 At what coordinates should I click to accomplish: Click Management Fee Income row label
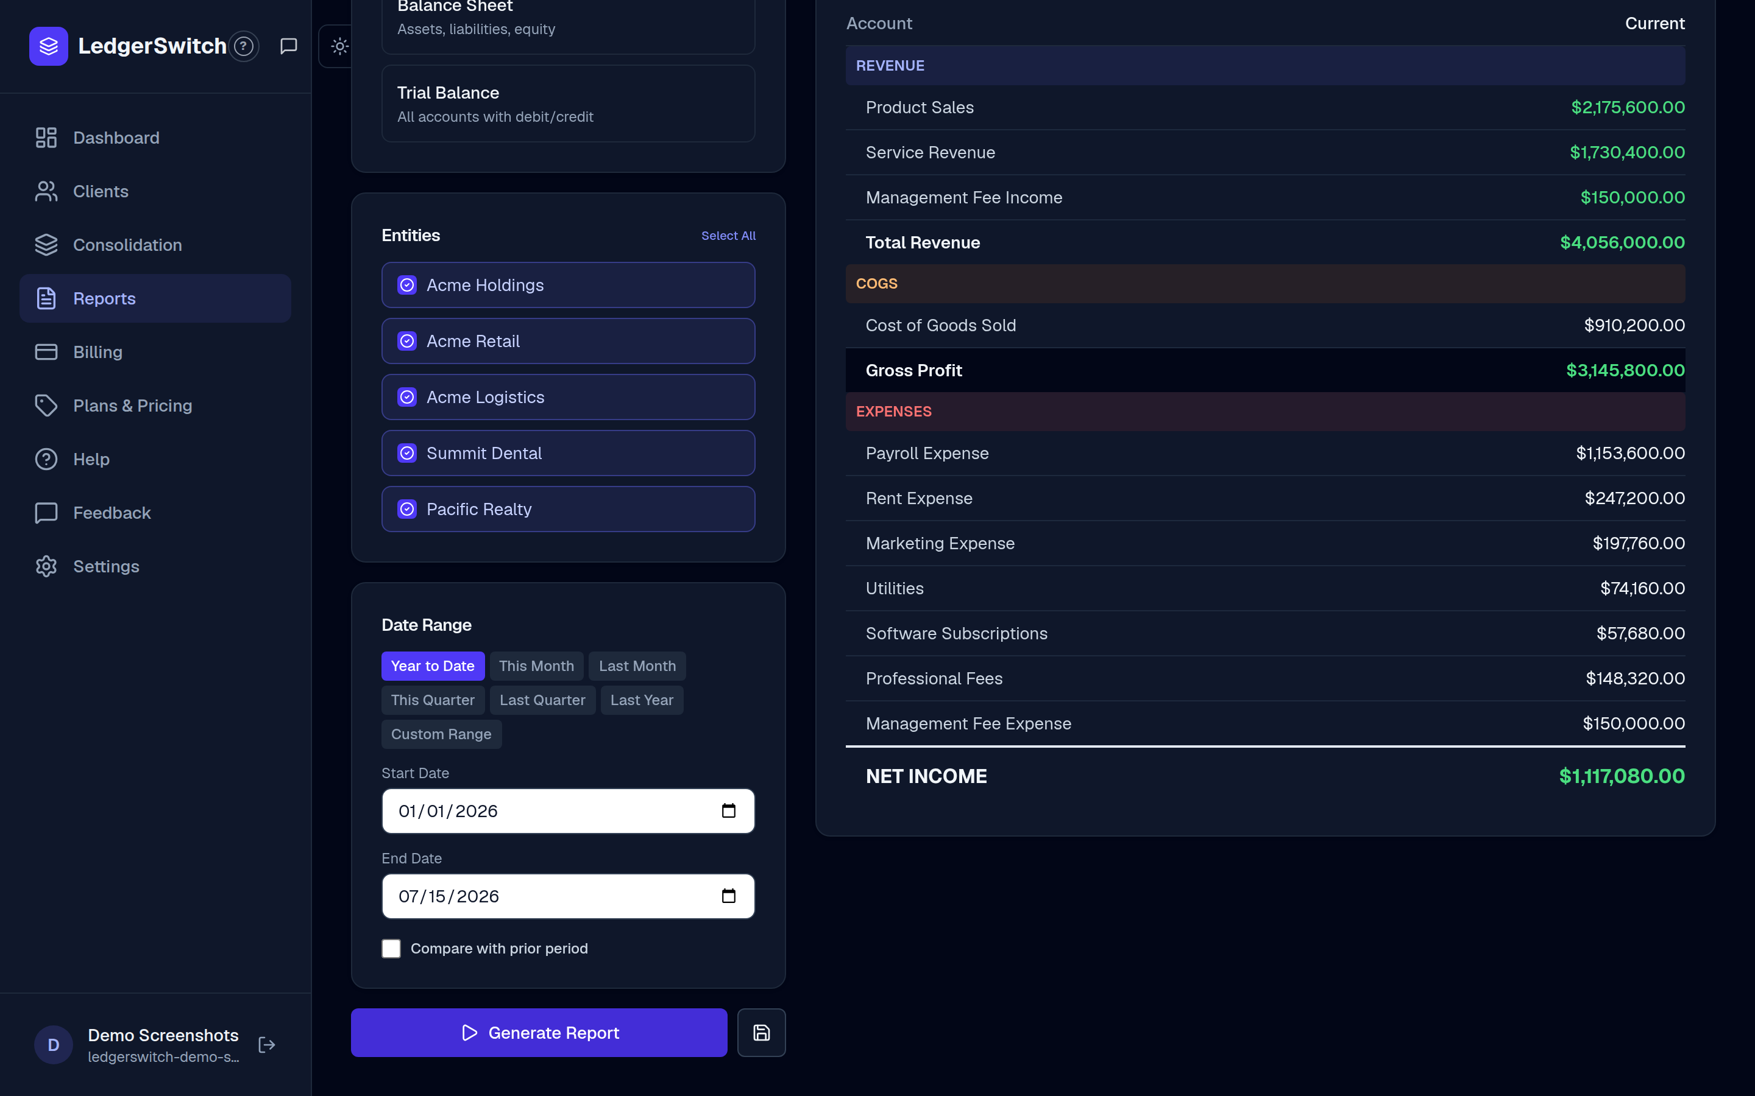pyautogui.click(x=964, y=197)
